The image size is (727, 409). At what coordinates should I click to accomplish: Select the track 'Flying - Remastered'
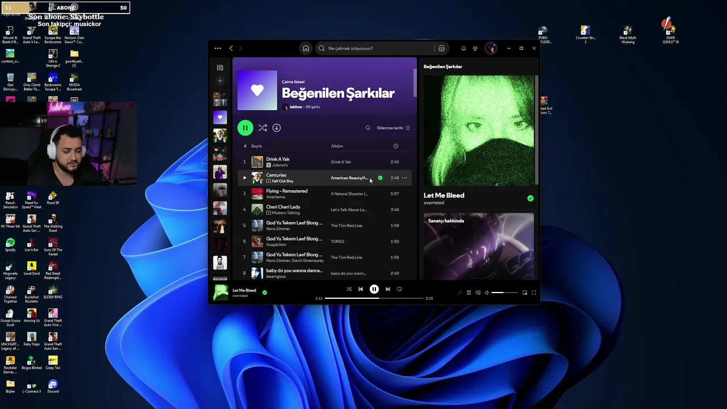point(287,191)
